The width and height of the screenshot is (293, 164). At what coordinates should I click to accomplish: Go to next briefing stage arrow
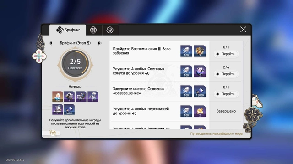(100, 43)
